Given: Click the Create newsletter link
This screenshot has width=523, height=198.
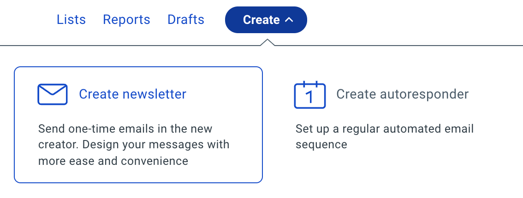Looking at the screenshot, I should pyautogui.click(x=132, y=94).
